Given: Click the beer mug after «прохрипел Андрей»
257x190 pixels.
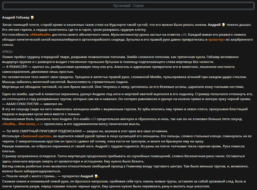Looking at the screenshot, I should point(96,176).
